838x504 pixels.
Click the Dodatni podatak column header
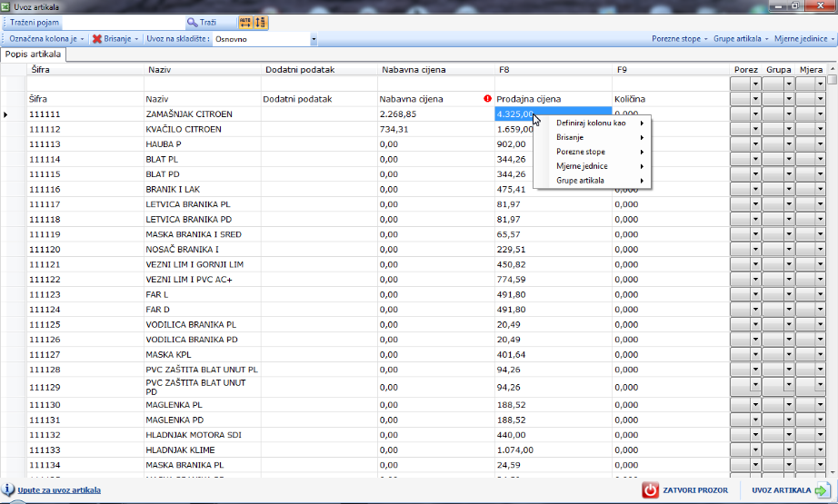click(319, 69)
